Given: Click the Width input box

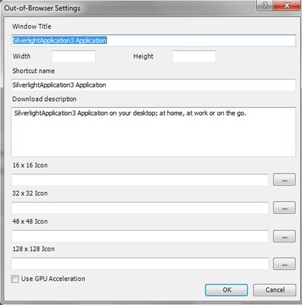Looking at the screenshot, I should pyautogui.click(x=74, y=57).
